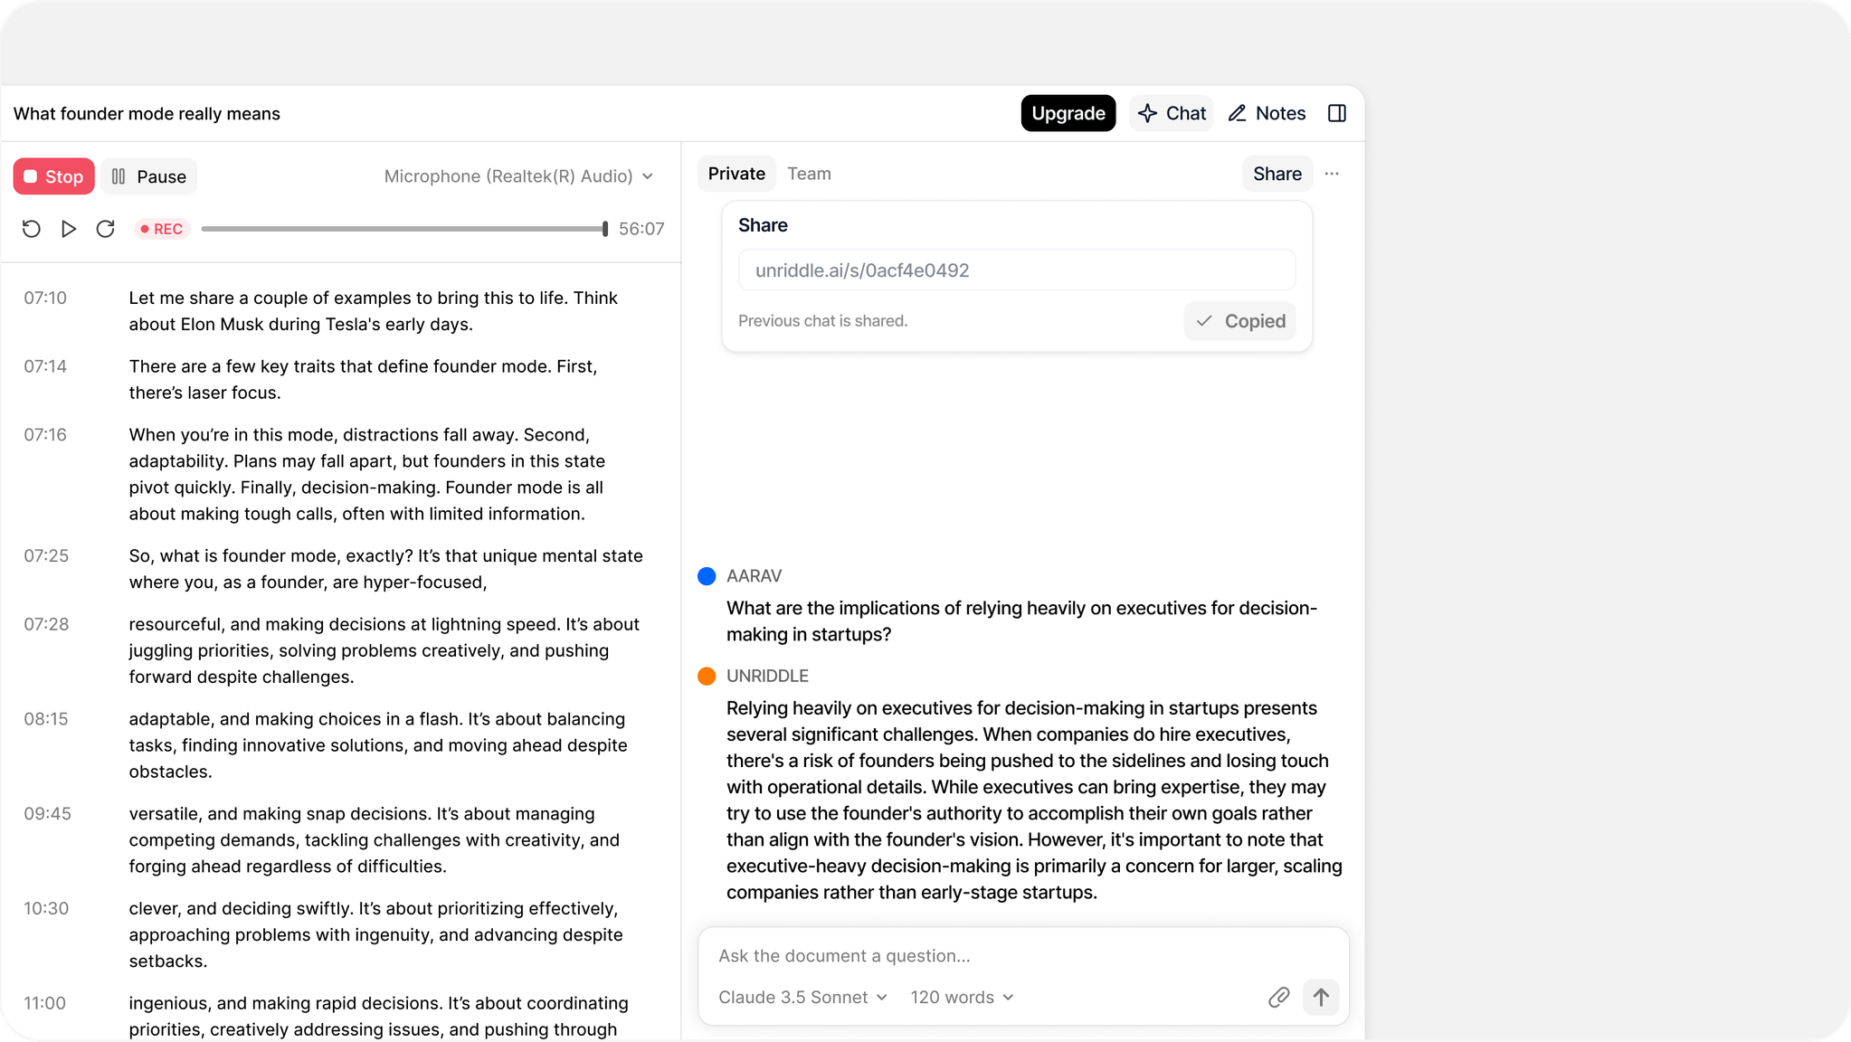
Task: Click AARAV's question about relying on executives
Action: pos(1021,621)
